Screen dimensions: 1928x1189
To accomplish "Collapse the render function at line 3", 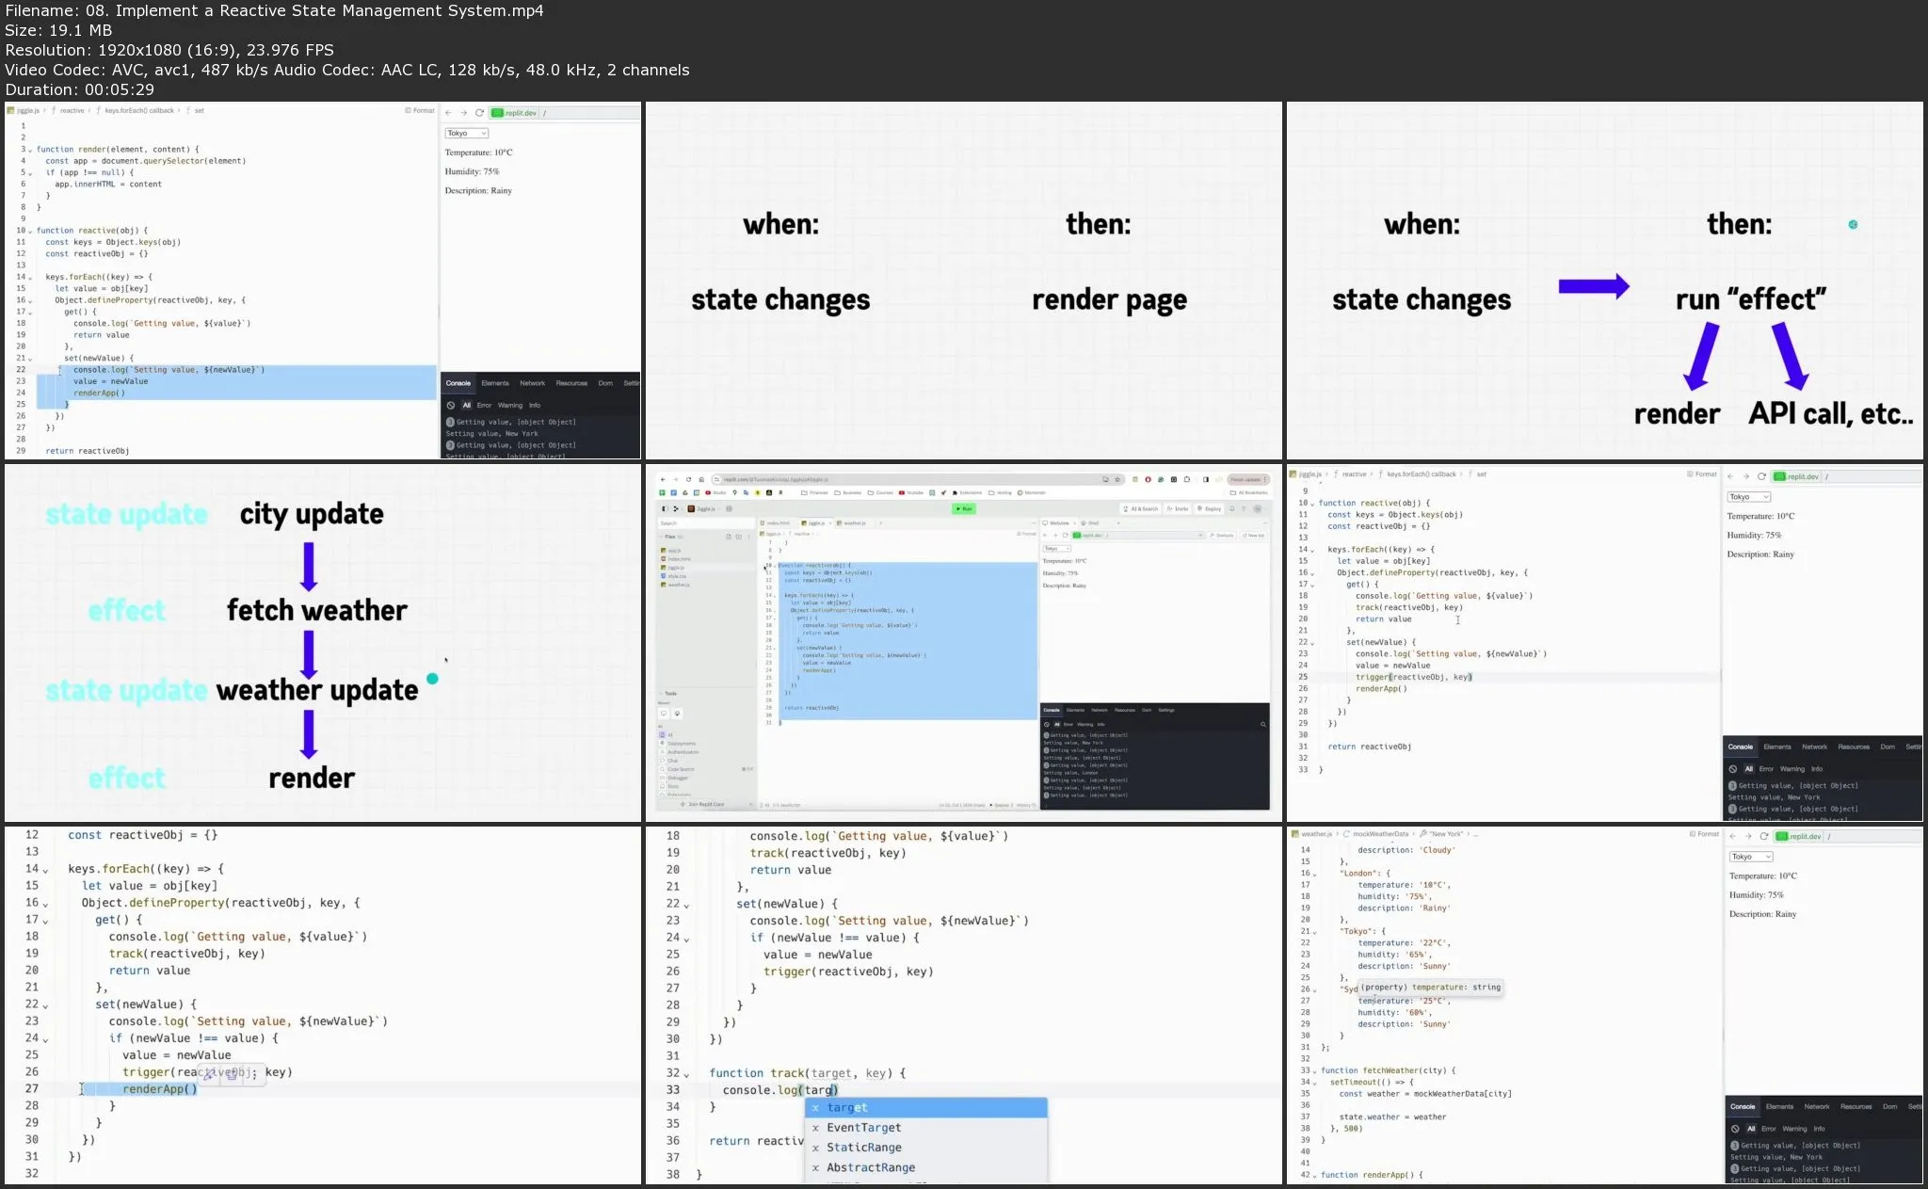I will [30, 150].
